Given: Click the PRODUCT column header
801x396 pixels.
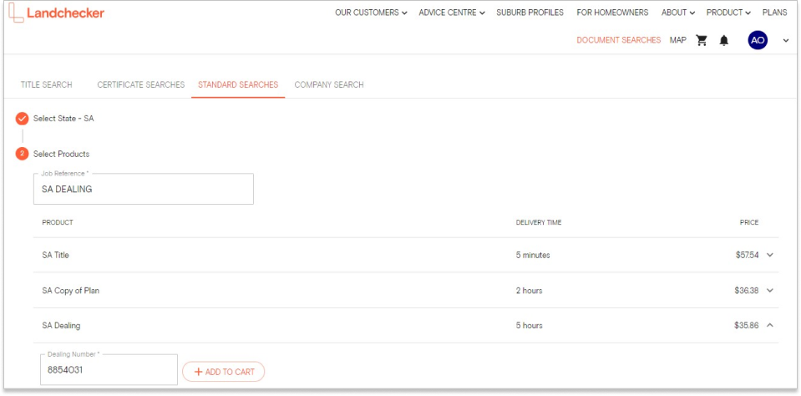Looking at the screenshot, I should 57,223.
